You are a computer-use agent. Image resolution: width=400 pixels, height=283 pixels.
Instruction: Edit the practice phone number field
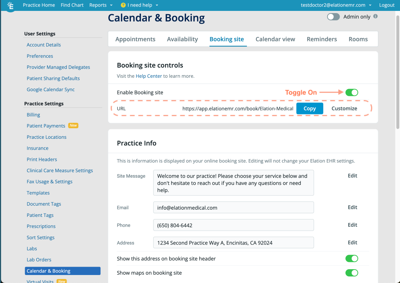pyautogui.click(x=352, y=225)
